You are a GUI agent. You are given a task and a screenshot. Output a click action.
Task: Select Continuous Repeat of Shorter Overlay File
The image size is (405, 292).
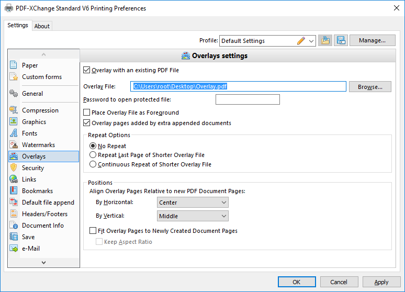93,164
